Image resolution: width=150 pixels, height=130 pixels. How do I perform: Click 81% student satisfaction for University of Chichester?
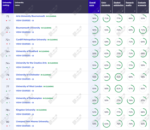click(118, 77)
